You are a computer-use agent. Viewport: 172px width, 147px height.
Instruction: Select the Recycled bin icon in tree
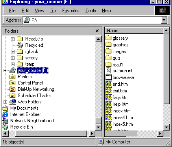click(20, 45)
